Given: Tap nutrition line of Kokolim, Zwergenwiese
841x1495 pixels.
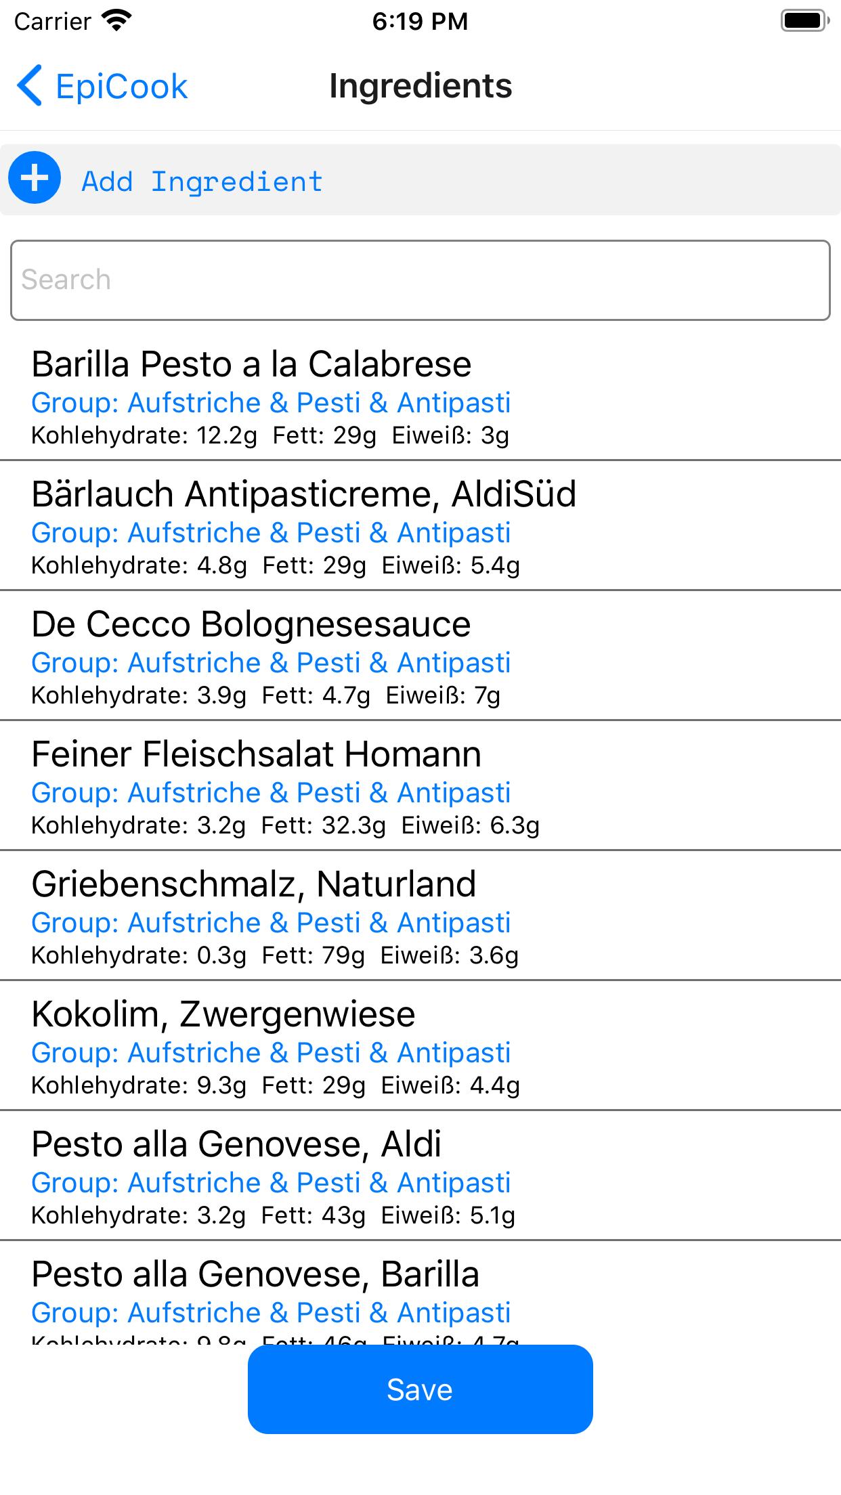Looking at the screenshot, I should (x=276, y=1085).
